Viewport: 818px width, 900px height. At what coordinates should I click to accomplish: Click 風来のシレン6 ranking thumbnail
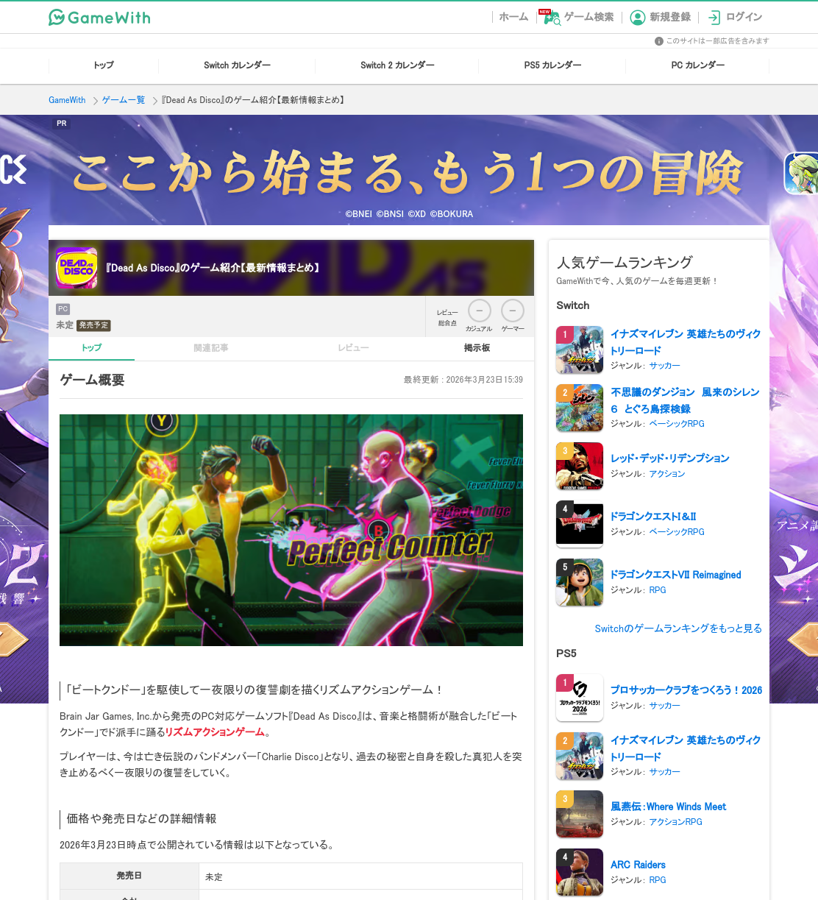coord(580,408)
